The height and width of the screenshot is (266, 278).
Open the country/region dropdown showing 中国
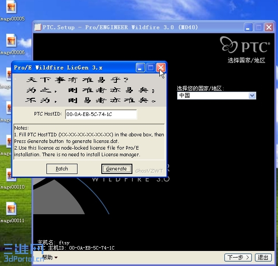point(216,96)
